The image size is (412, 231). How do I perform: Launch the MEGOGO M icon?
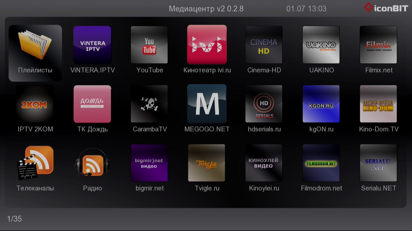(207, 104)
